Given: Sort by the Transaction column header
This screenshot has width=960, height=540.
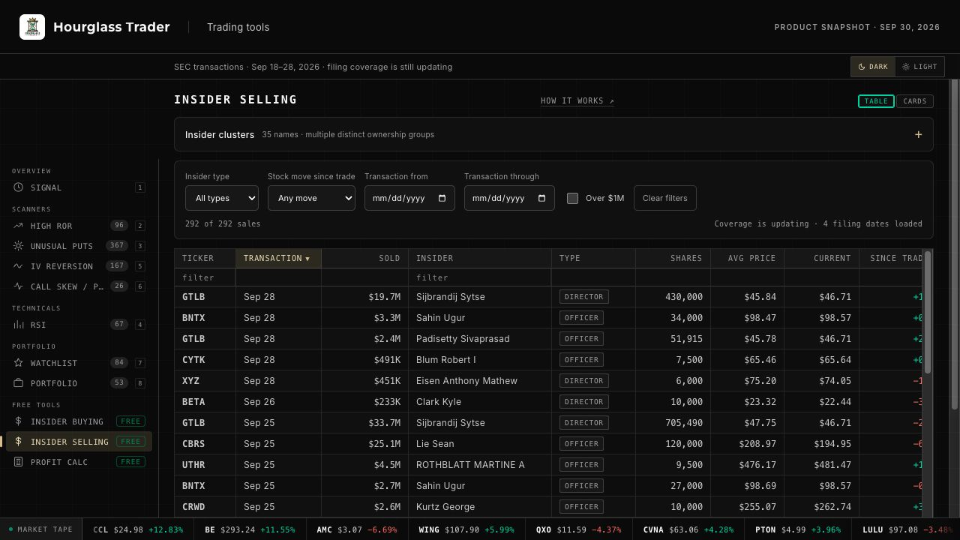Looking at the screenshot, I should click(x=278, y=258).
